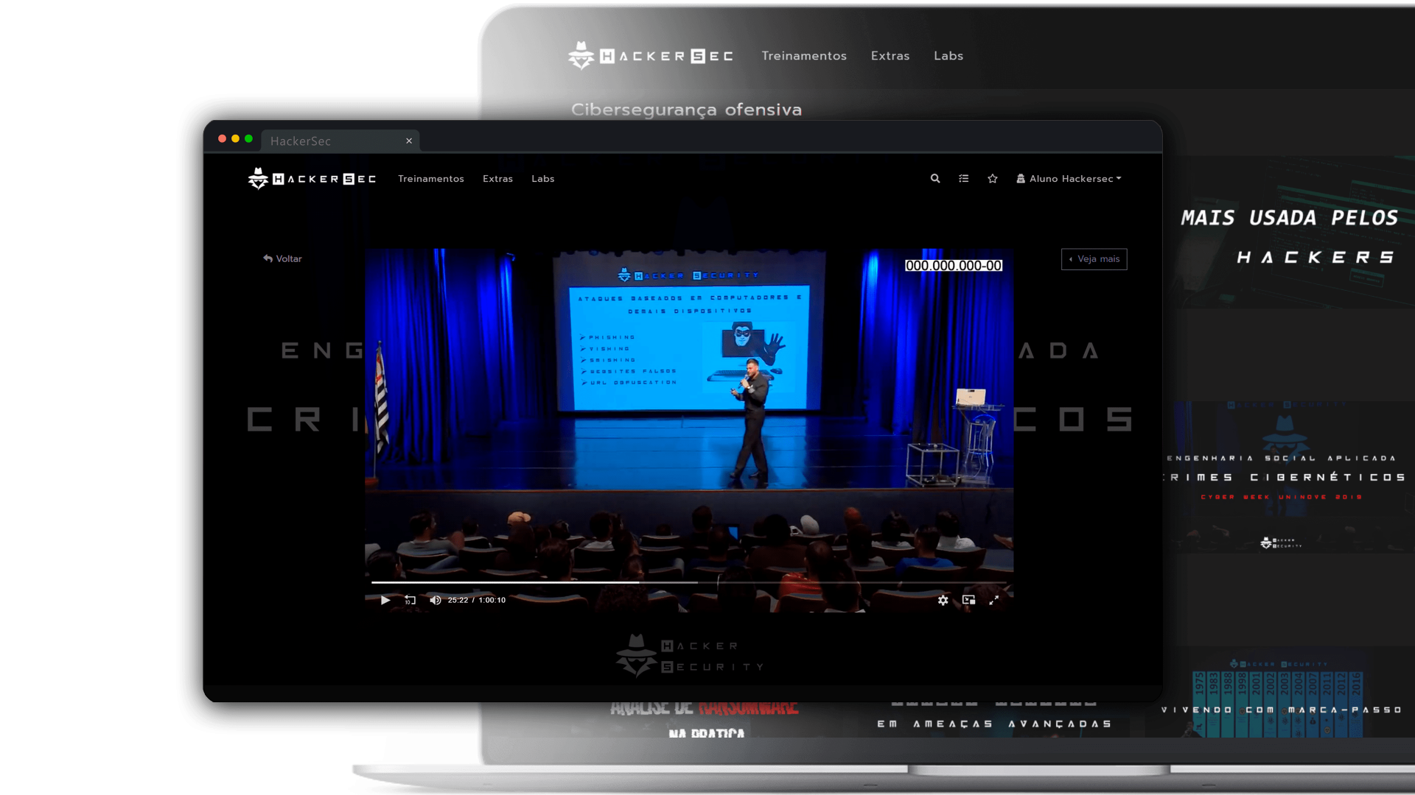1415x795 pixels.
Task: Open the search icon in navbar
Action: pos(934,178)
